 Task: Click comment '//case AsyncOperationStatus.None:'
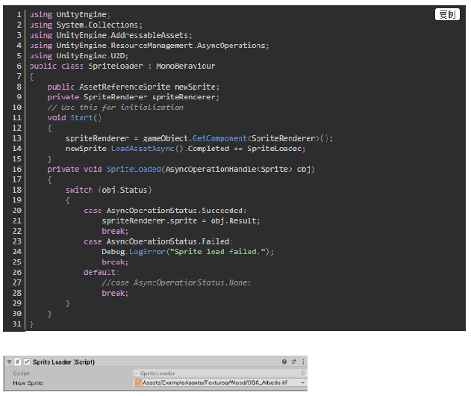click(176, 282)
